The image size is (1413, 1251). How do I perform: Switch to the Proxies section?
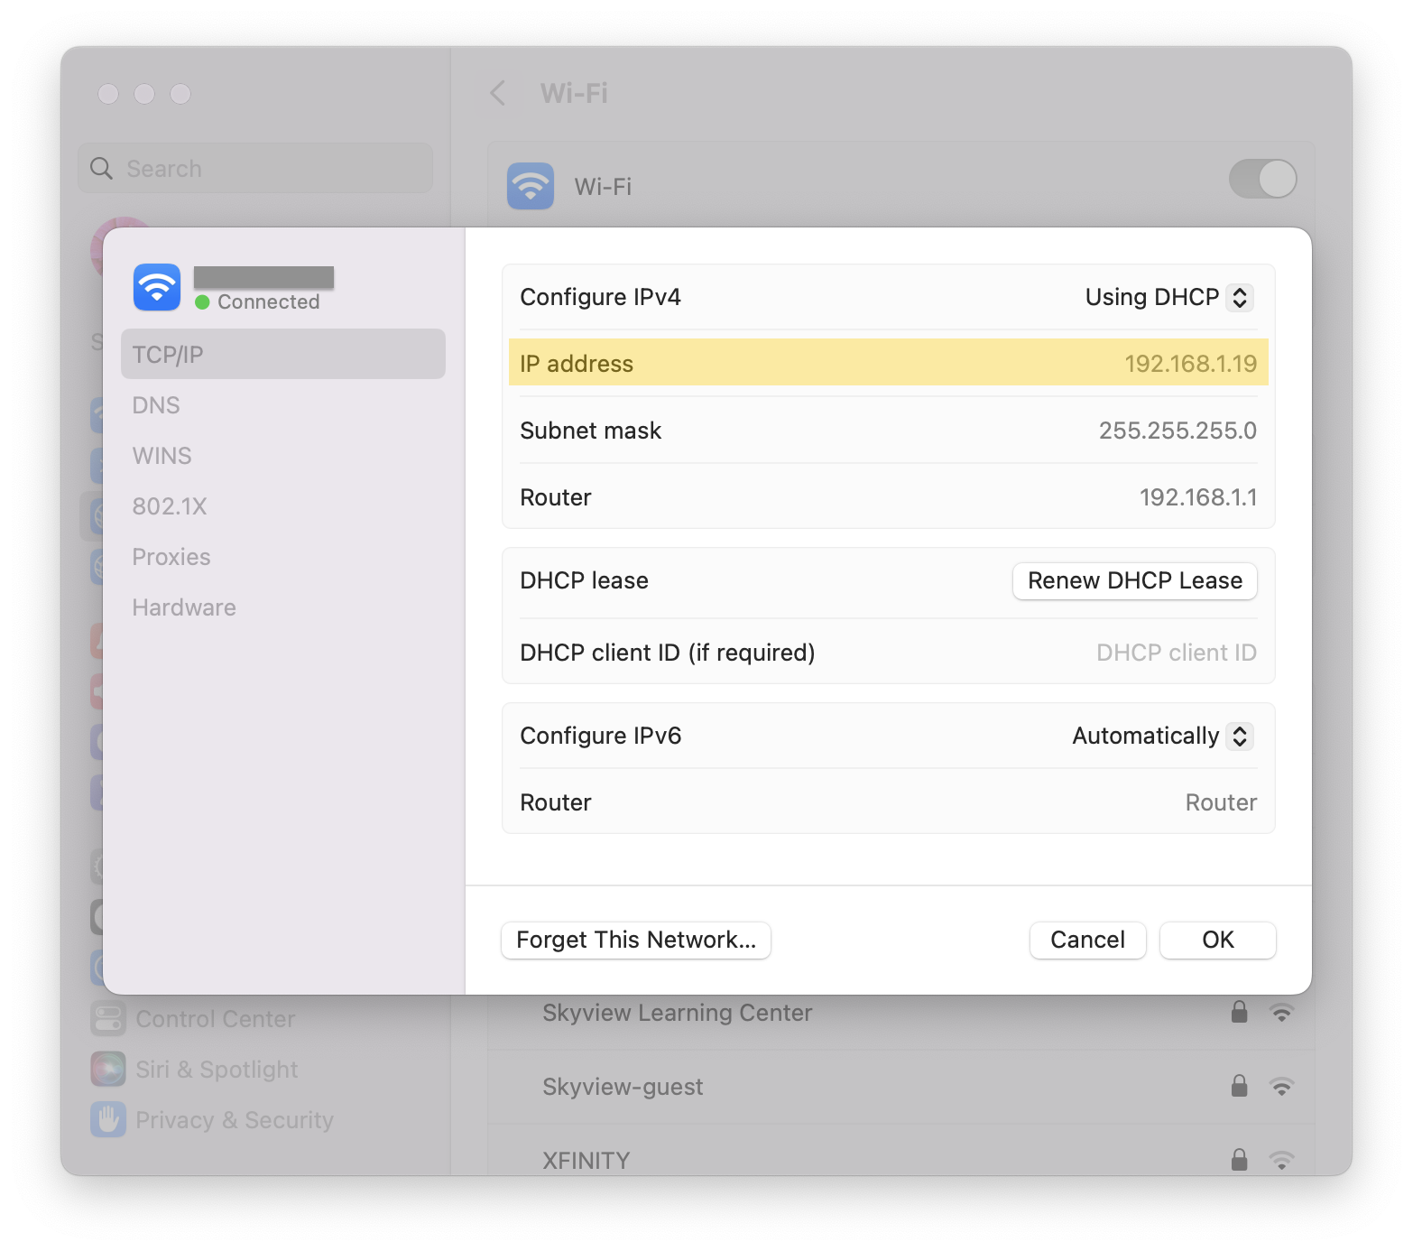(171, 557)
